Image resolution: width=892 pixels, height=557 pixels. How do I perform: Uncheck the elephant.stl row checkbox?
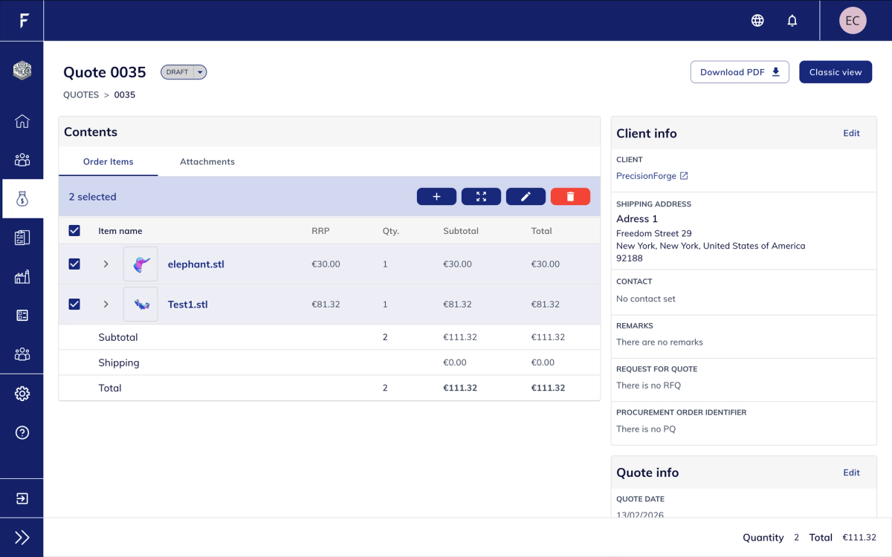point(74,264)
